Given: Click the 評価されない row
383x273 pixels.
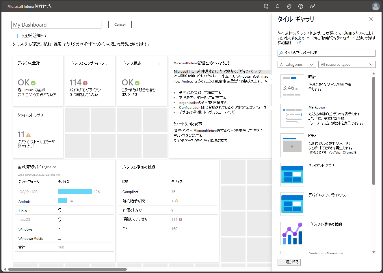Looking at the screenshot, I should point(168,210).
